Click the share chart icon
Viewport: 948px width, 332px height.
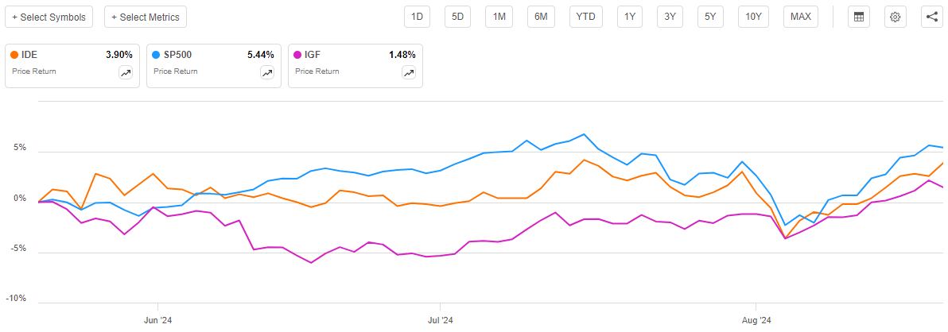pos(931,17)
